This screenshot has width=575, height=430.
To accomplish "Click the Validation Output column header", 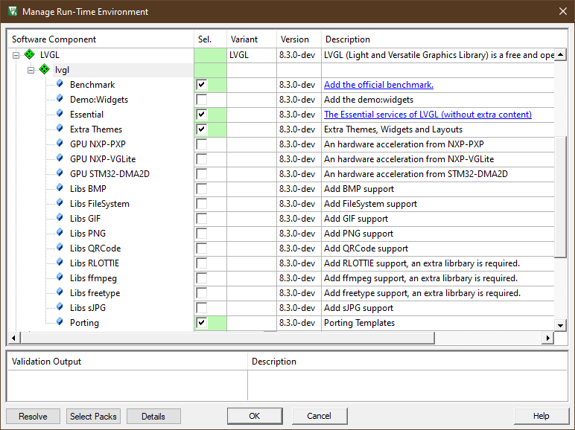I will pos(127,362).
